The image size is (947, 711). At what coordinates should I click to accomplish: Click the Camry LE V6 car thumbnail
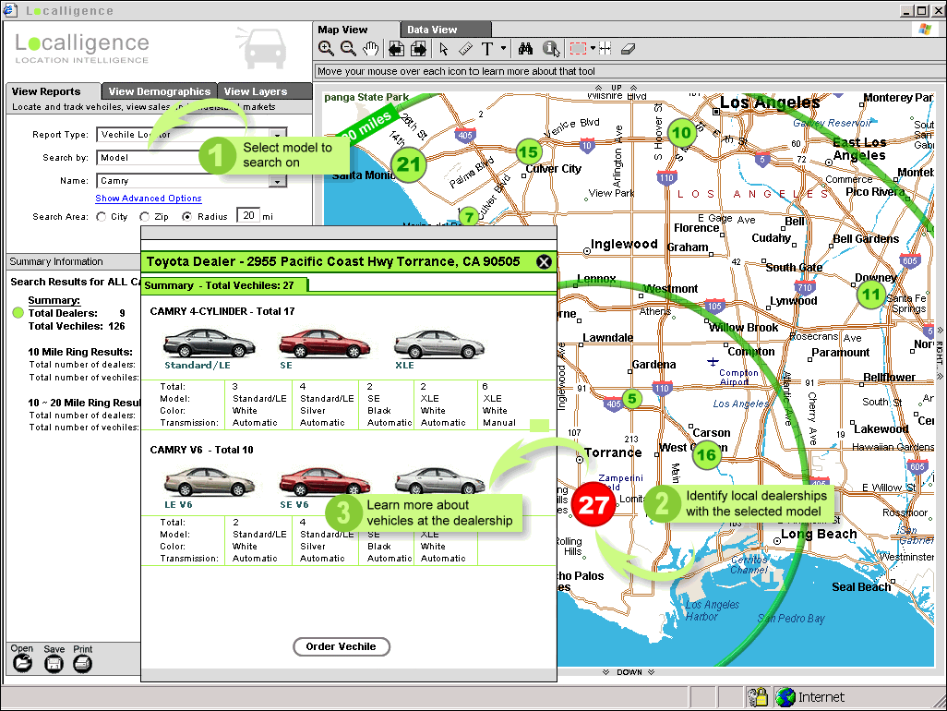209,481
